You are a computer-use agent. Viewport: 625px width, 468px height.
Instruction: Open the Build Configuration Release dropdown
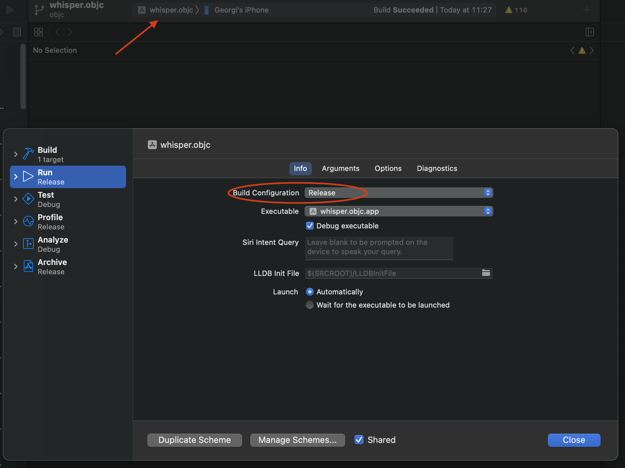click(399, 193)
